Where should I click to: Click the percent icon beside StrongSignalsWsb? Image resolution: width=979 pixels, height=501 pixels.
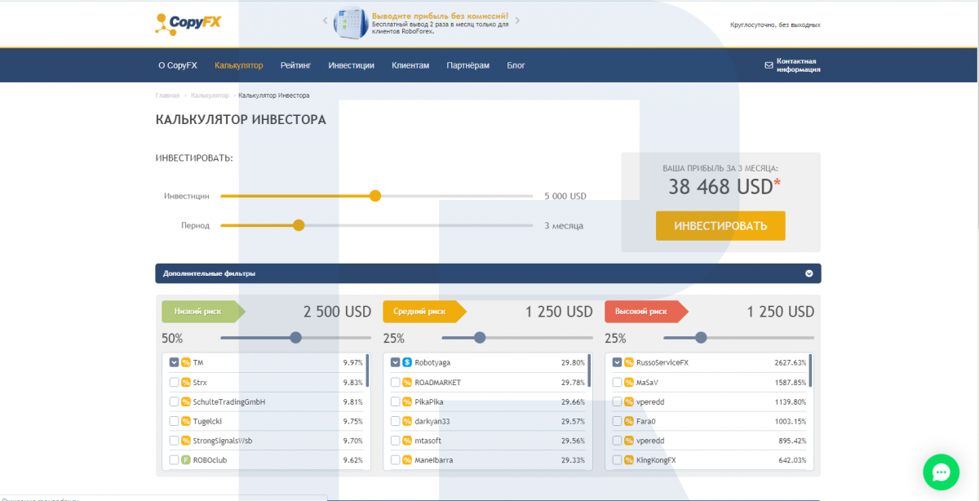click(x=186, y=441)
